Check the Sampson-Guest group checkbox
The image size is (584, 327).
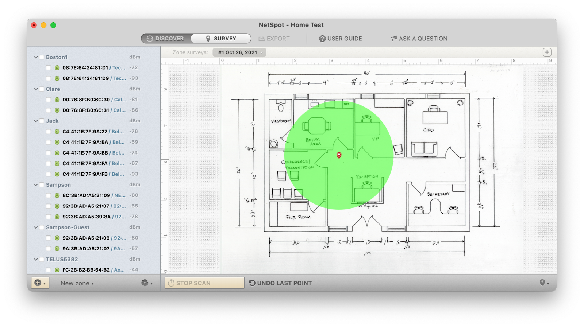[42, 227]
